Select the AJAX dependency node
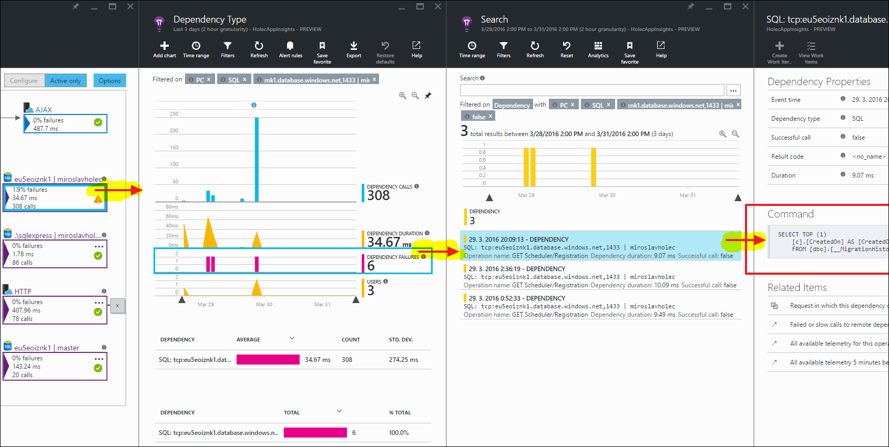 [x=65, y=123]
